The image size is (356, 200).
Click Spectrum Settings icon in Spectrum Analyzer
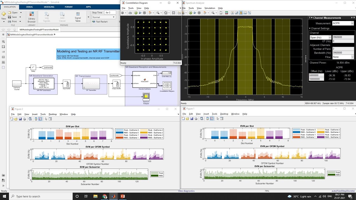click(226, 13)
